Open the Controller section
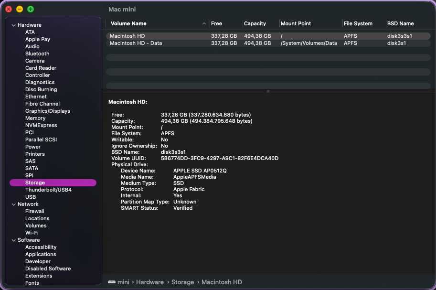Viewport: 436px width, 290px height. coord(38,75)
